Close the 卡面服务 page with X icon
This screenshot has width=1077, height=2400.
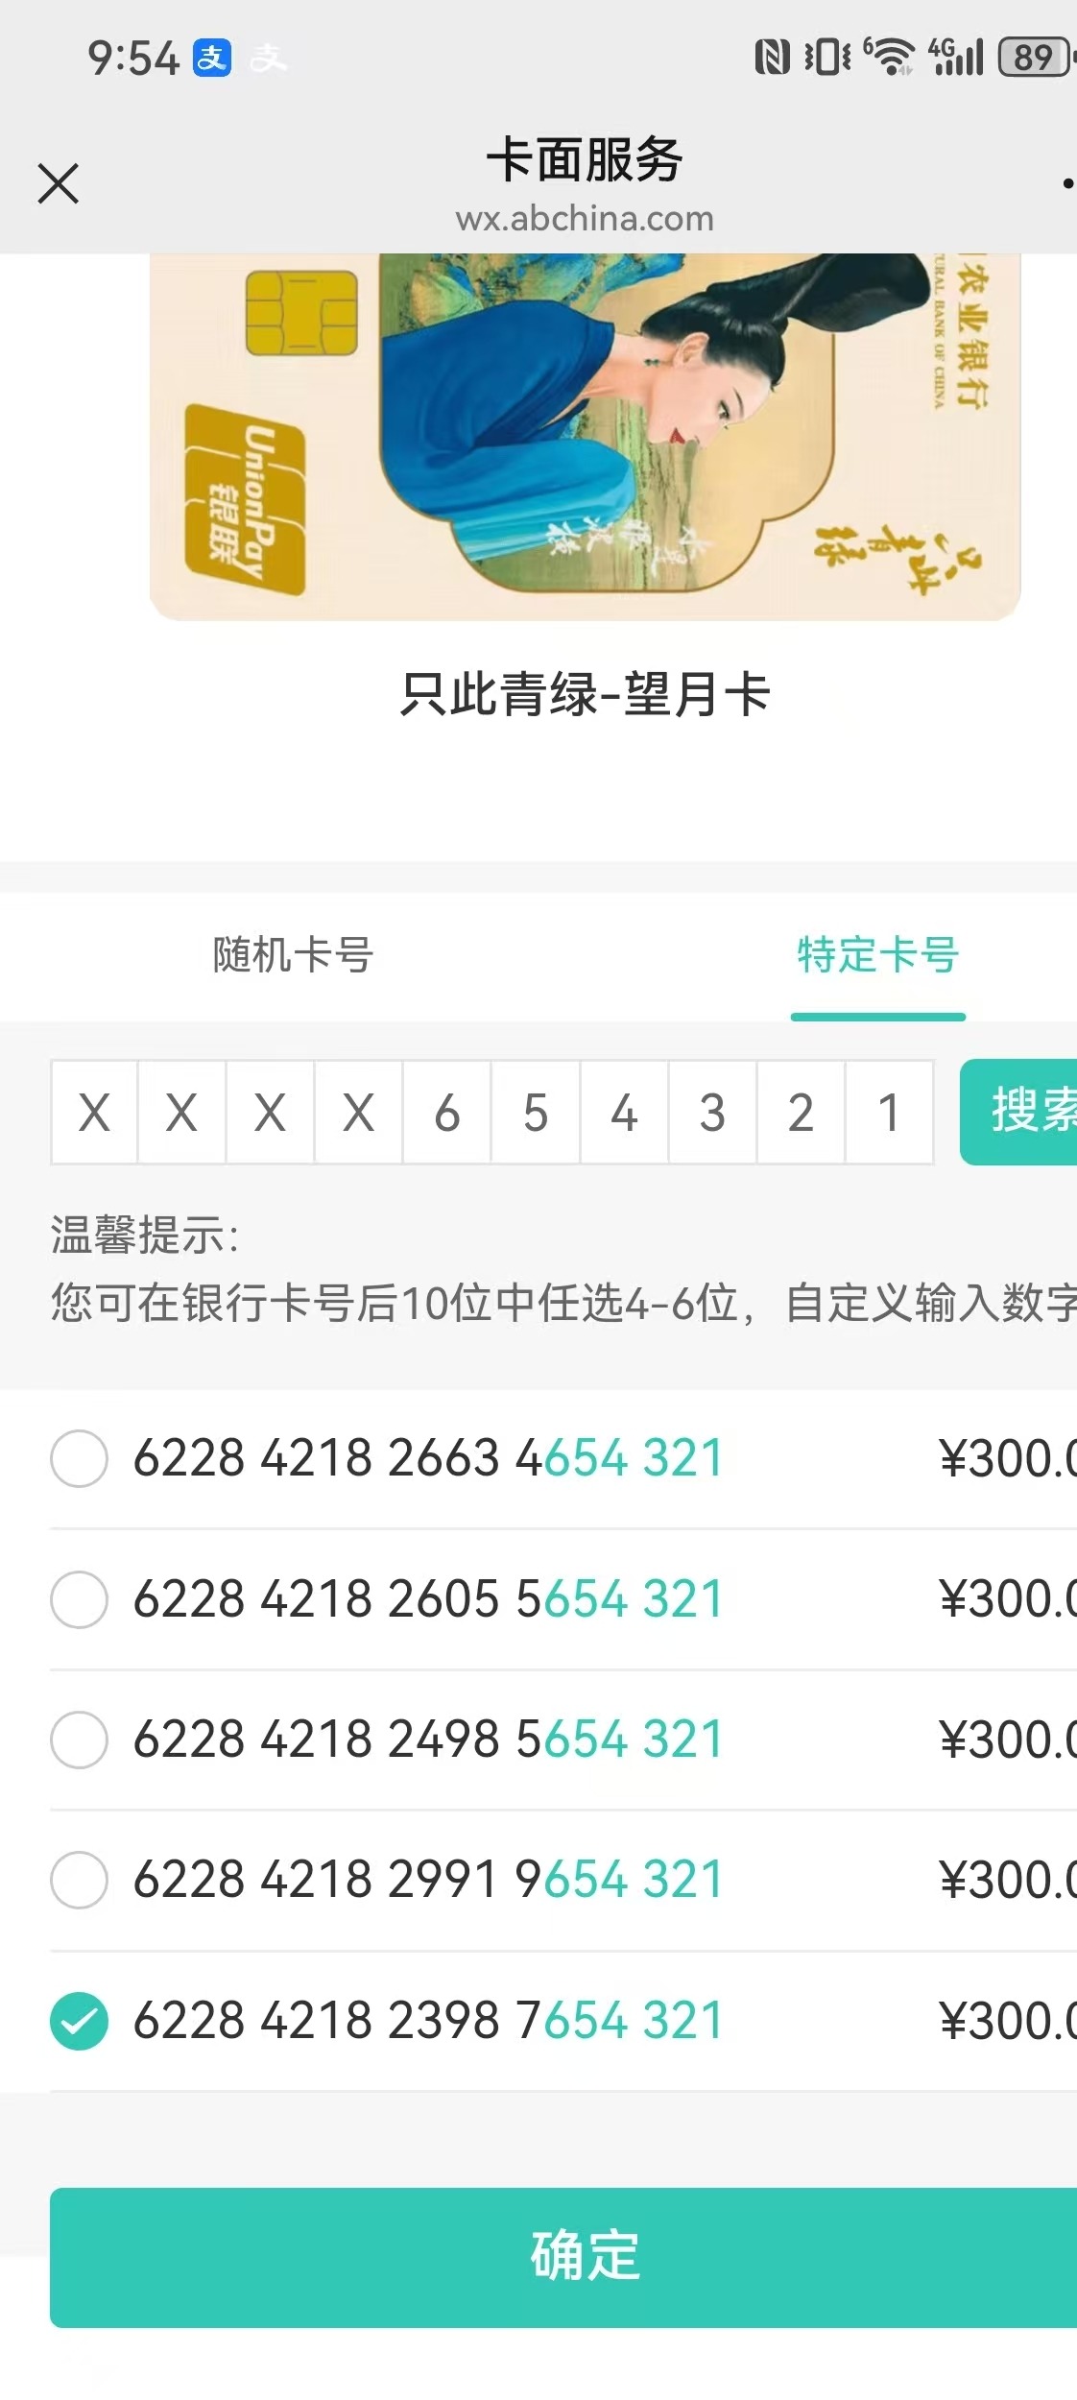(x=58, y=183)
